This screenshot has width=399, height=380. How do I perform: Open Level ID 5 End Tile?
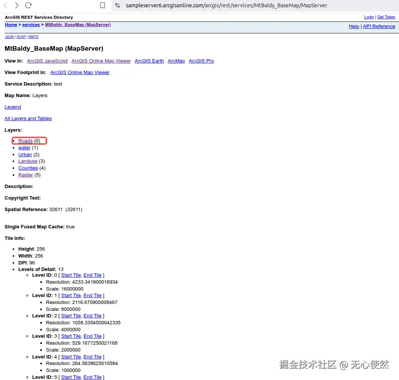click(93, 377)
